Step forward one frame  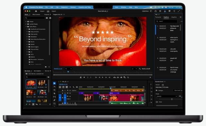point(106,77)
